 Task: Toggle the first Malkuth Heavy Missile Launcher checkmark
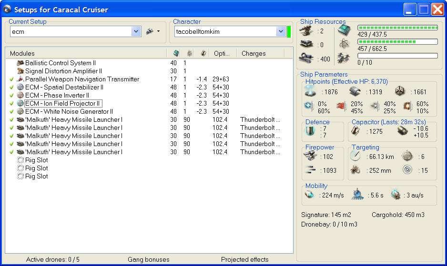point(12,119)
